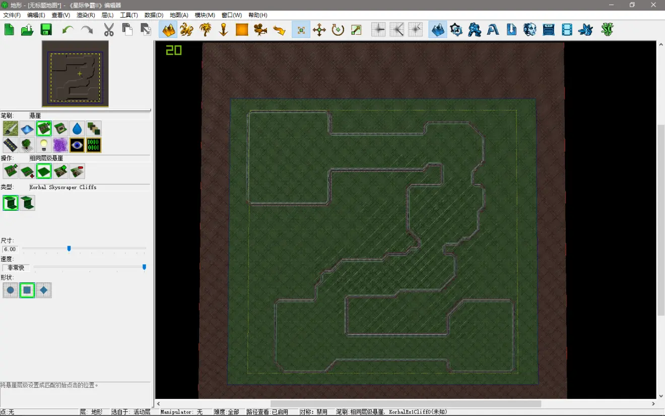This screenshot has width=665, height=416.
Task: Open the Terrain editor module (blue mountain)
Action: [438, 30]
